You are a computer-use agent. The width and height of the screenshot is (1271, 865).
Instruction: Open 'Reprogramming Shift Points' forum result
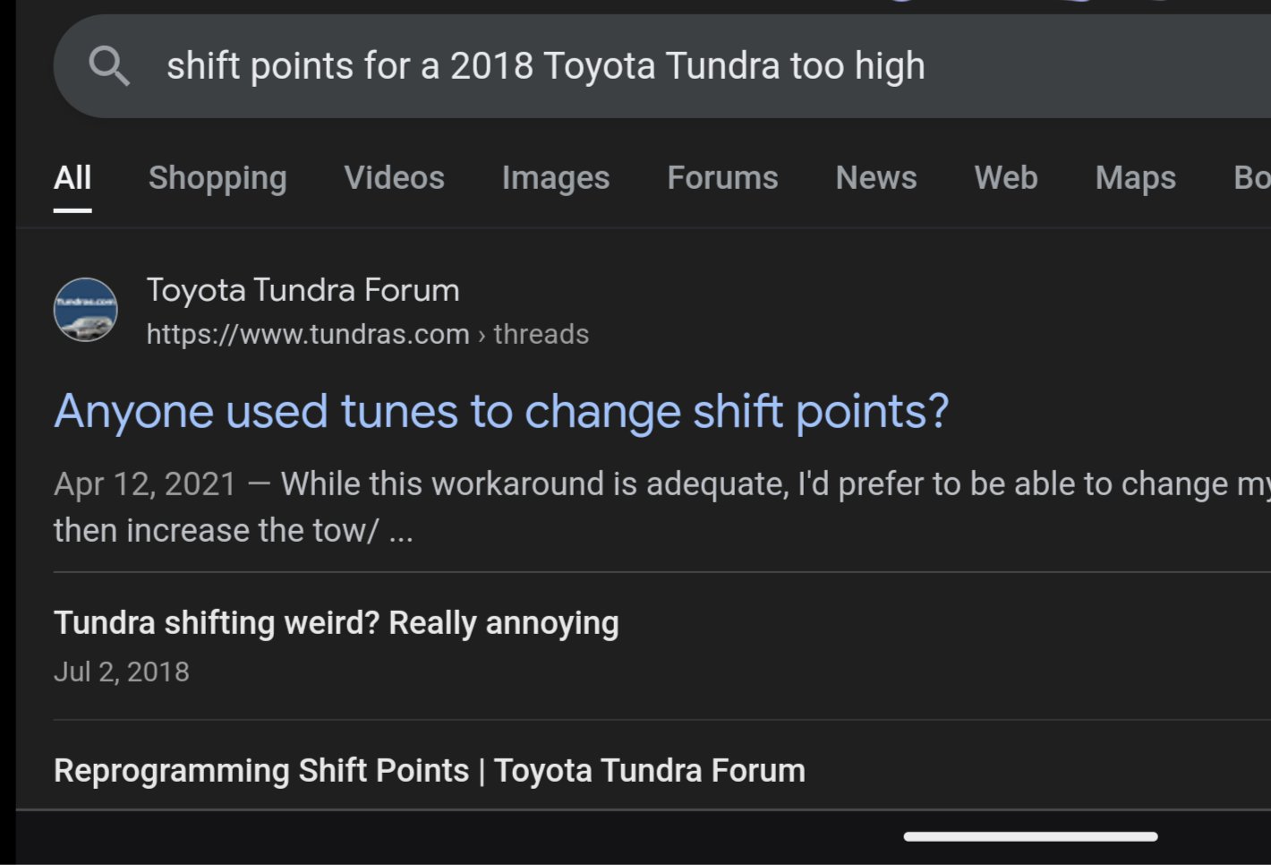pyautogui.click(x=430, y=770)
